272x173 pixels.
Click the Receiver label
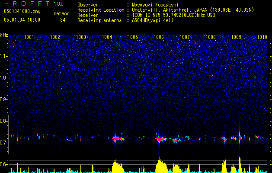[88, 15]
